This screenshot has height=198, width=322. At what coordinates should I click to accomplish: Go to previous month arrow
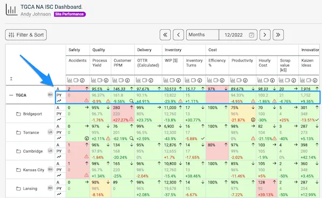coord(178,35)
